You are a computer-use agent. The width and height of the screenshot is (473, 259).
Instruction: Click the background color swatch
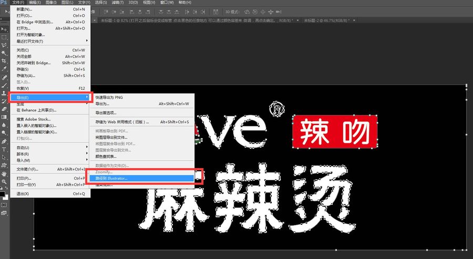[6, 198]
